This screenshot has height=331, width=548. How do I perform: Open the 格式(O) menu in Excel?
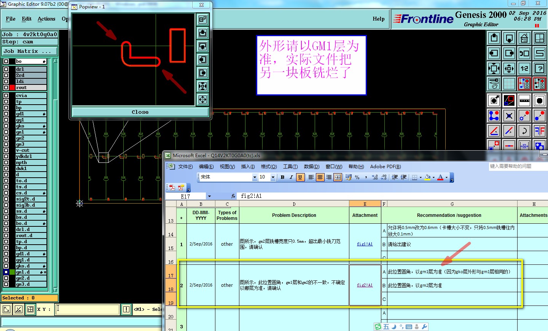tap(269, 167)
